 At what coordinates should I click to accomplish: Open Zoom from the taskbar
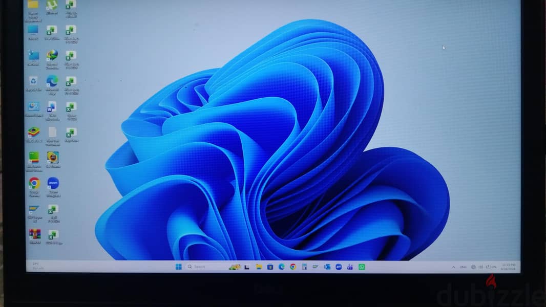click(339, 267)
